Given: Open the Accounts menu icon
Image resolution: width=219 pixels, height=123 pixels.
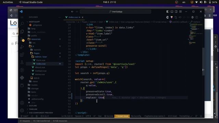Looking at the screenshot, I should click(x=22, y=103).
